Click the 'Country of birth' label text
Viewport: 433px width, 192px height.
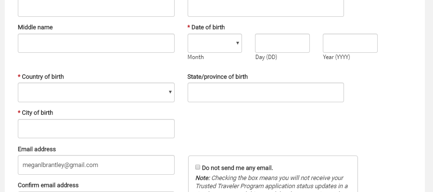[43, 77]
